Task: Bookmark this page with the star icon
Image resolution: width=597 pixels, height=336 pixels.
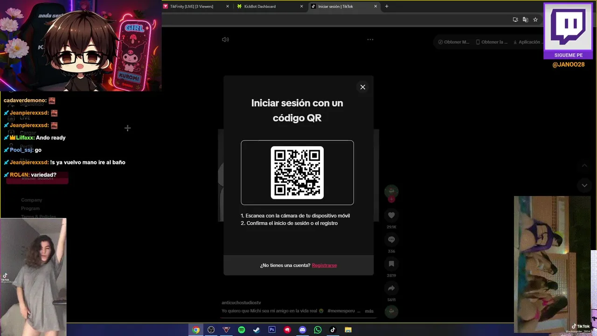Action: click(x=535, y=20)
